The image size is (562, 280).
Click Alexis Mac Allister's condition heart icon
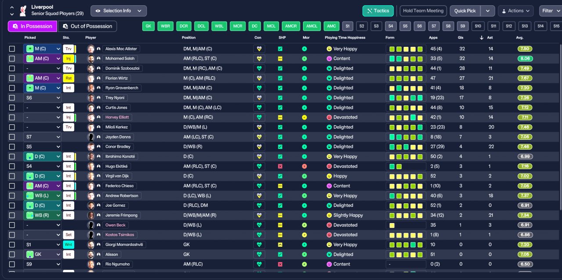pyautogui.click(x=259, y=49)
